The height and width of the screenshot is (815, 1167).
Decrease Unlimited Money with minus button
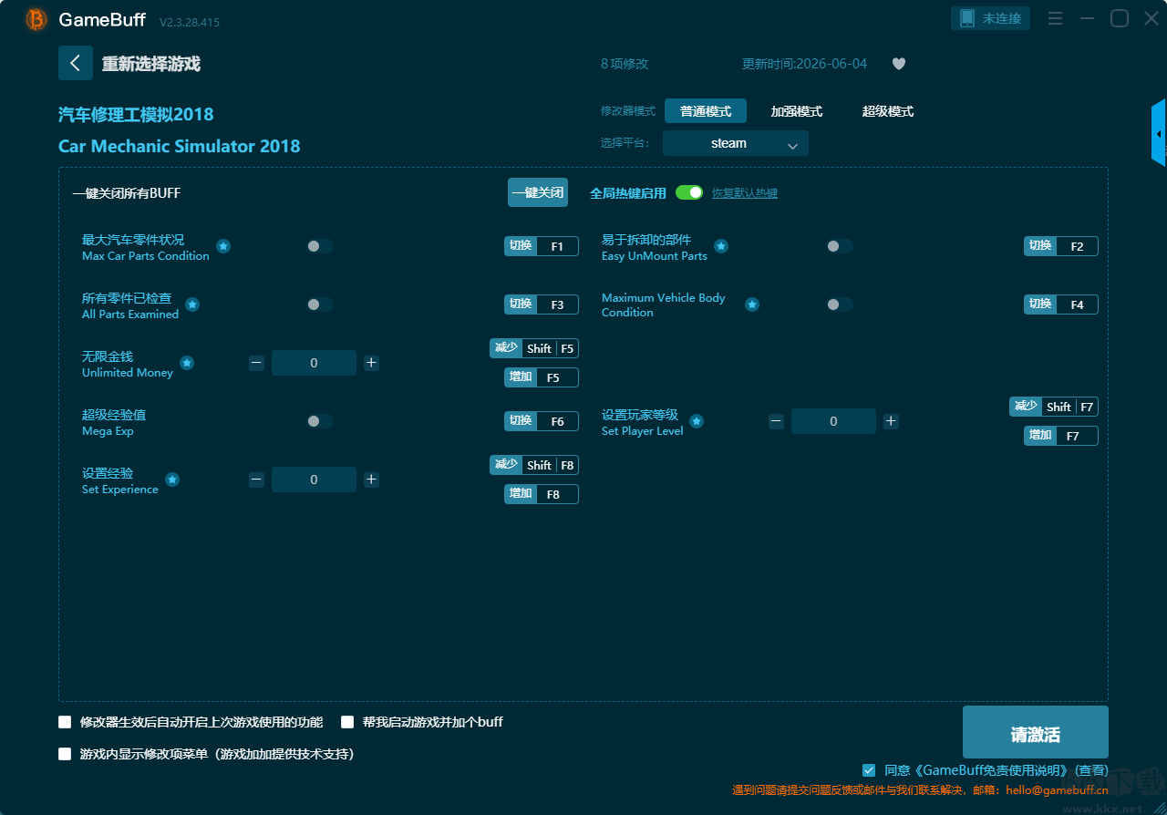click(x=256, y=363)
